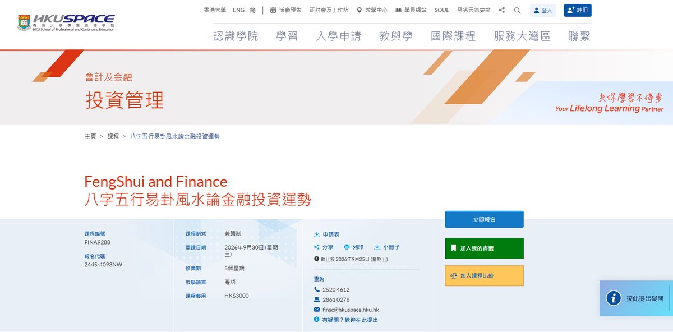Click the HKU SPACE logo
The width and height of the screenshot is (673, 332).
[x=66, y=22]
